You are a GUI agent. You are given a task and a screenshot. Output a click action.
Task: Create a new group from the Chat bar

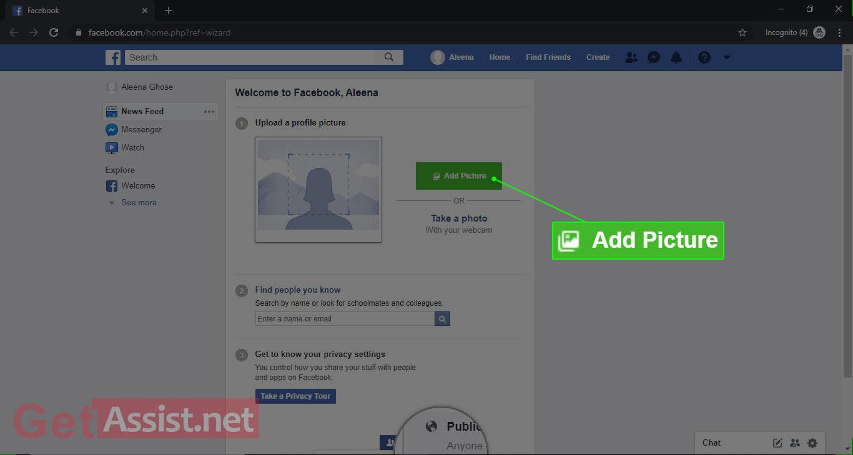[795, 443]
